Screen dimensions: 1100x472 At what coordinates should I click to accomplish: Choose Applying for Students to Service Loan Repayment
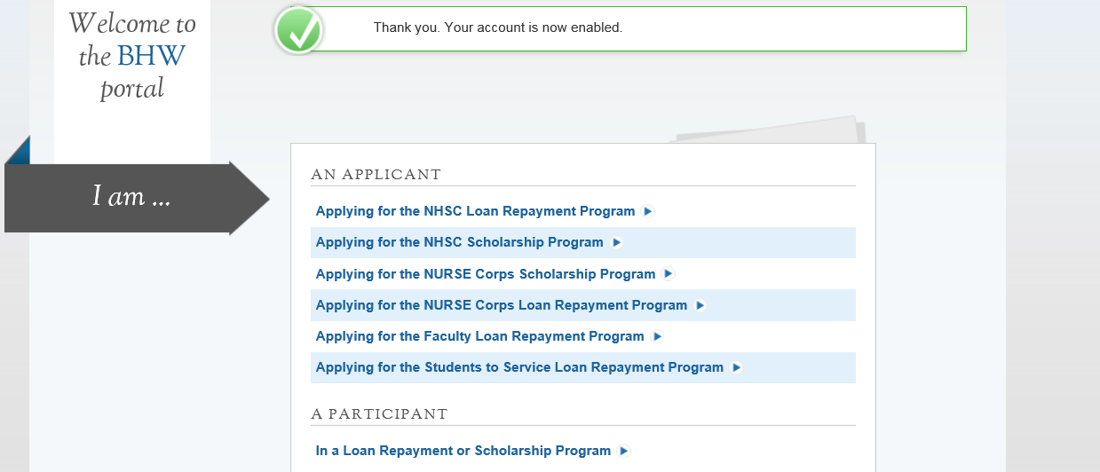click(x=519, y=367)
